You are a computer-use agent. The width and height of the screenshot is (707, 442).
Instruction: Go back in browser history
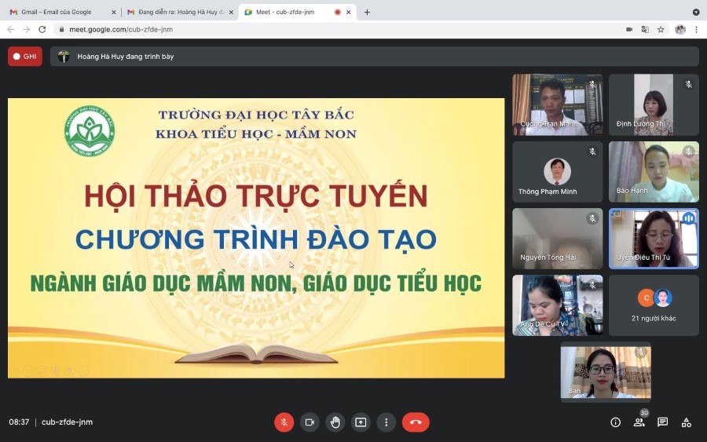[x=11, y=29]
